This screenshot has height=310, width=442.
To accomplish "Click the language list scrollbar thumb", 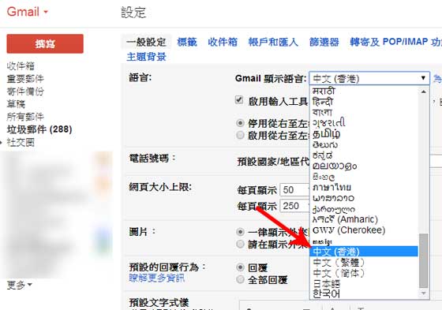I will [x=423, y=260].
